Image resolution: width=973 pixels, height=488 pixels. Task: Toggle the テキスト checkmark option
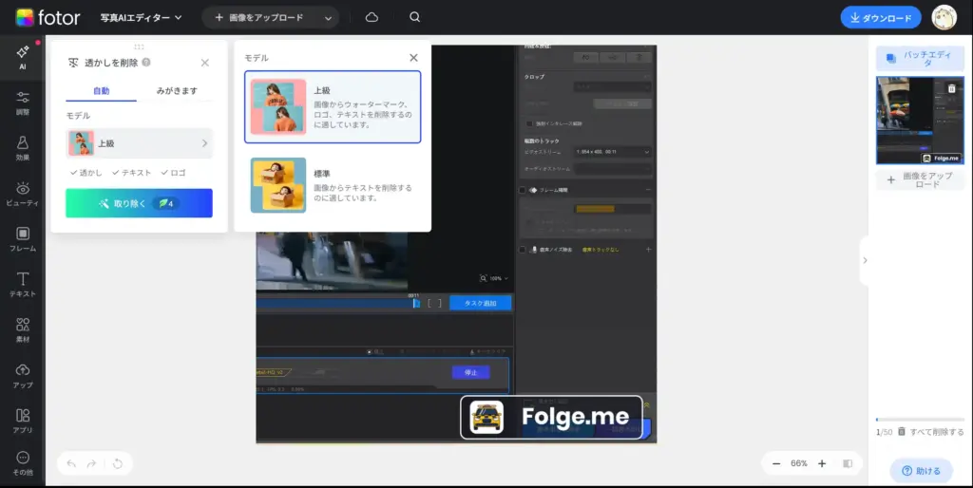(131, 173)
